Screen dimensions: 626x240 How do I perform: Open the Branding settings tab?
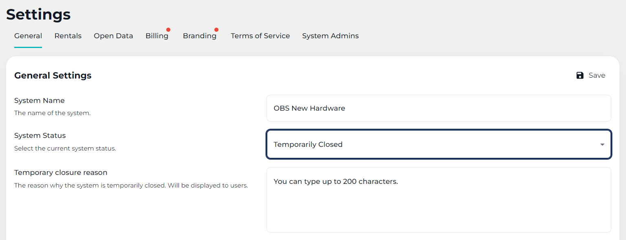tap(199, 36)
